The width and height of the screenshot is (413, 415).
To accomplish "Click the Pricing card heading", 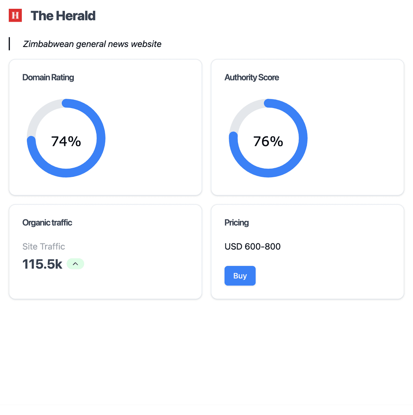I will [237, 223].
